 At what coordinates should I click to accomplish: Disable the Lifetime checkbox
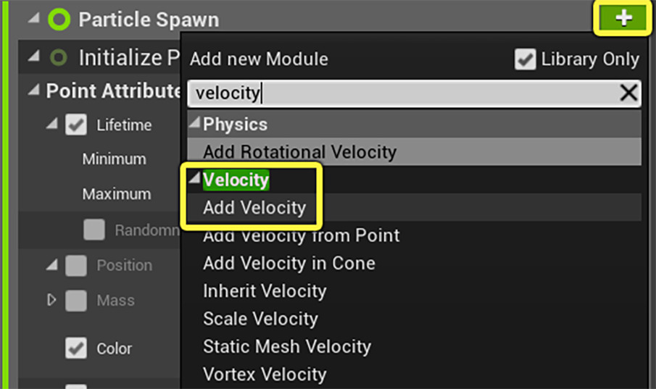pyautogui.click(x=76, y=125)
